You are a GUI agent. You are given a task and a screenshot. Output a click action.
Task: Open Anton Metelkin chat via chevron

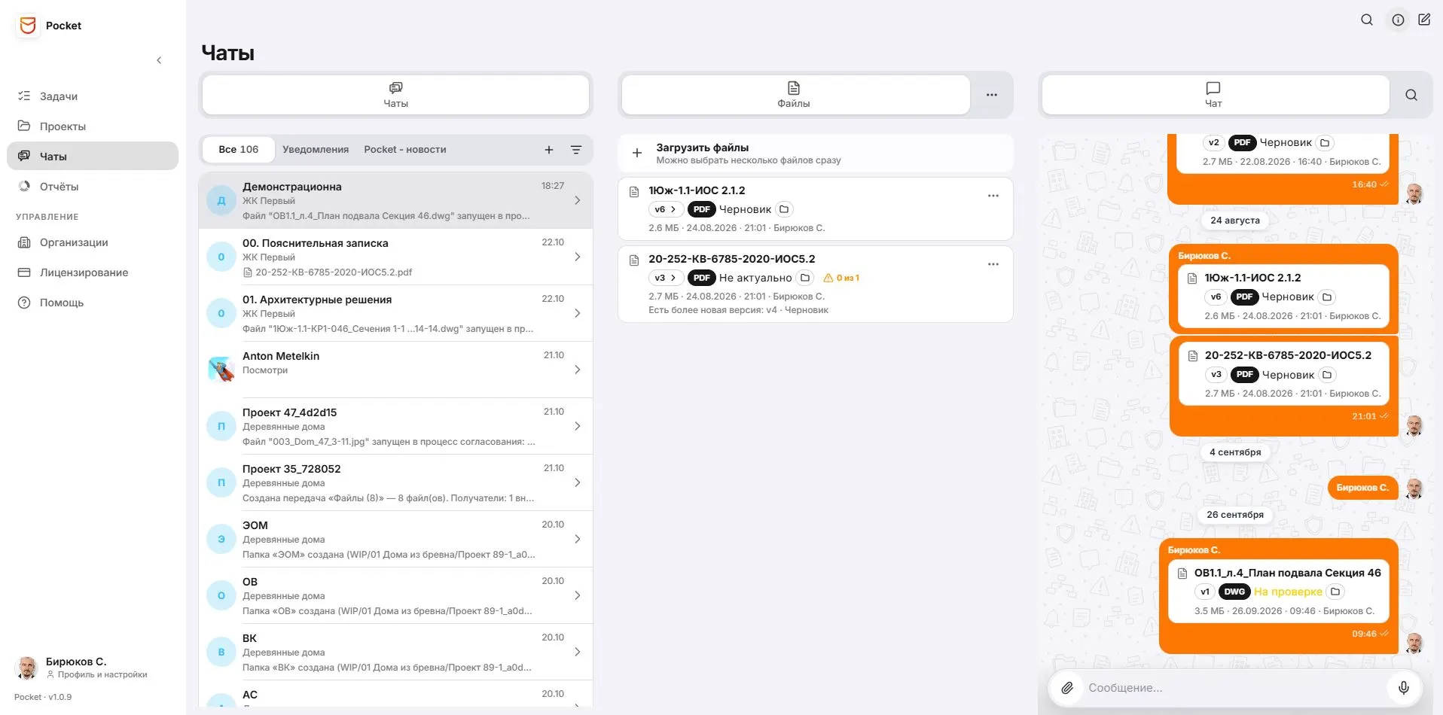pos(578,370)
